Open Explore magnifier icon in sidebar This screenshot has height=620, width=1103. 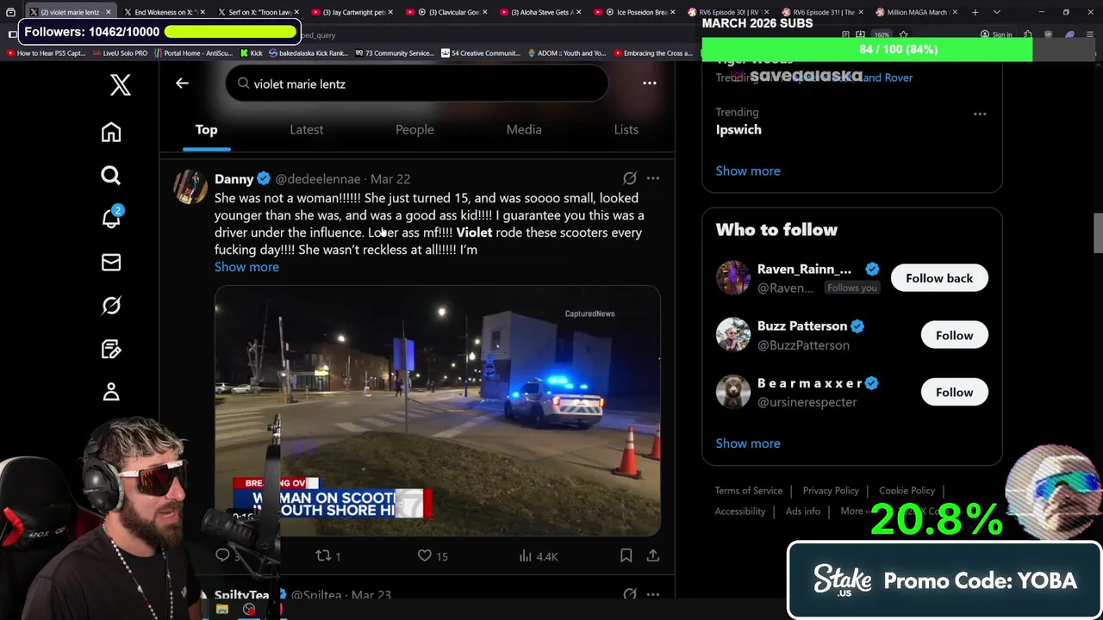111,176
